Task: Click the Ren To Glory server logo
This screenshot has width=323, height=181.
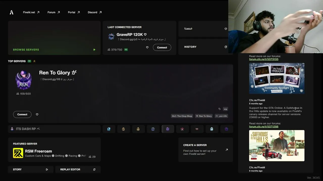Action: click(x=23, y=80)
